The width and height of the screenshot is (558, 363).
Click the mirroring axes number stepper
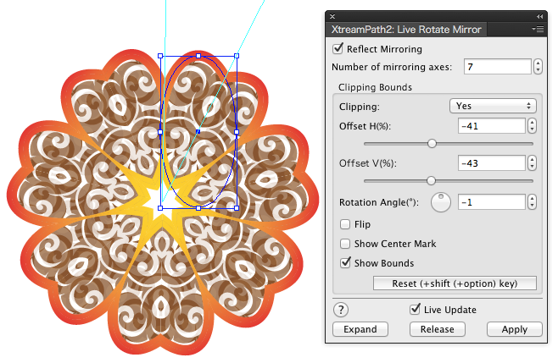538,67
